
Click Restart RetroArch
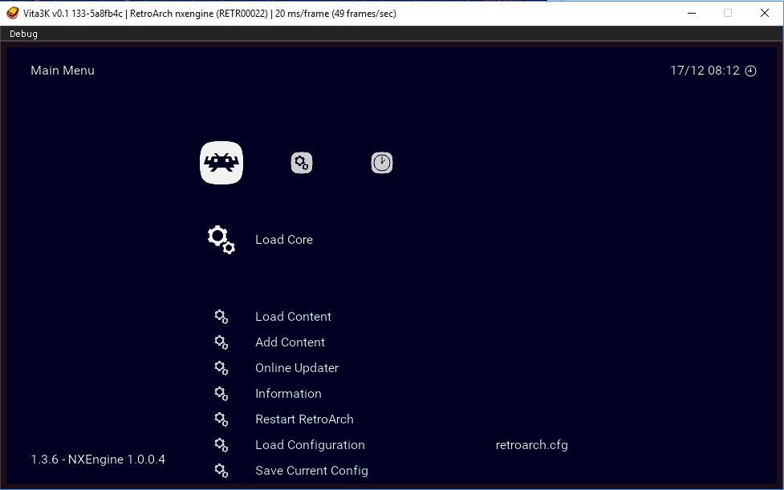pos(304,419)
